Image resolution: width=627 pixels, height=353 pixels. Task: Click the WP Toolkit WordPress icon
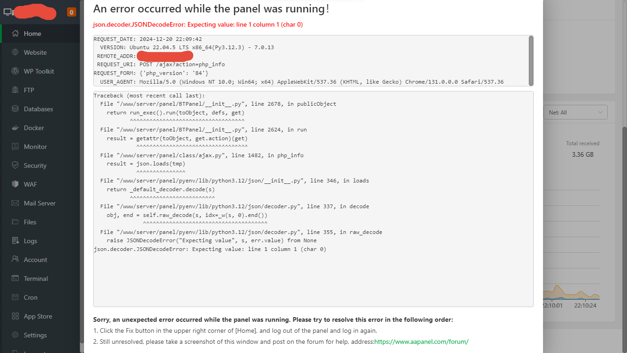coord(15,71)
